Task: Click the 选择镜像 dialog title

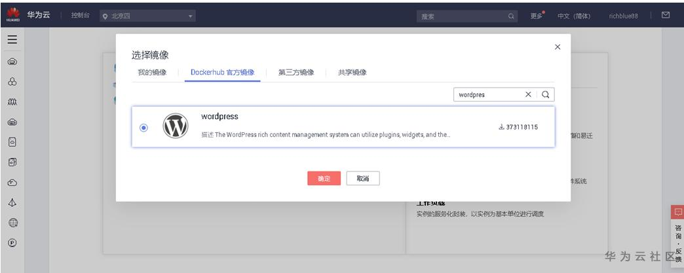Action: point(150,56)
